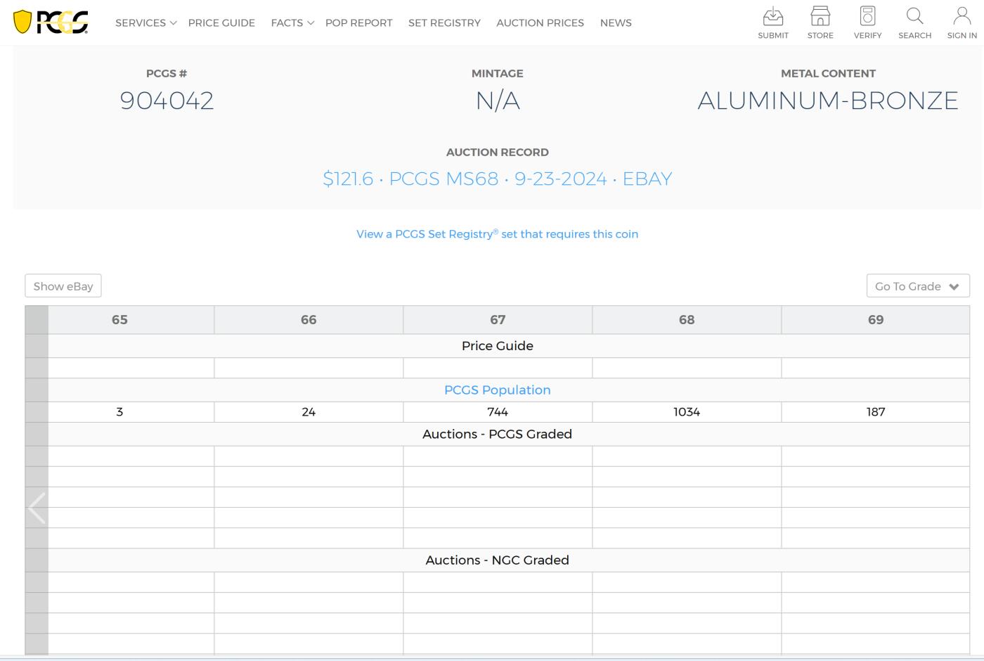Expand the Facts menu
984x661 pixels.
(292, 23)
